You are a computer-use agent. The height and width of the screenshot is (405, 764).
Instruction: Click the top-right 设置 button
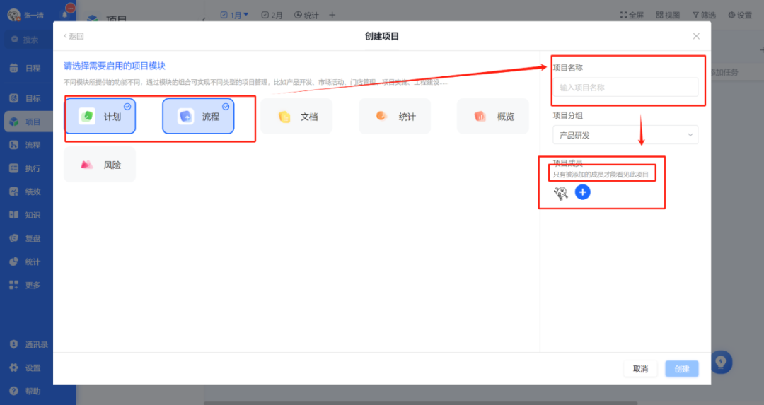click(x=740, y=15)
